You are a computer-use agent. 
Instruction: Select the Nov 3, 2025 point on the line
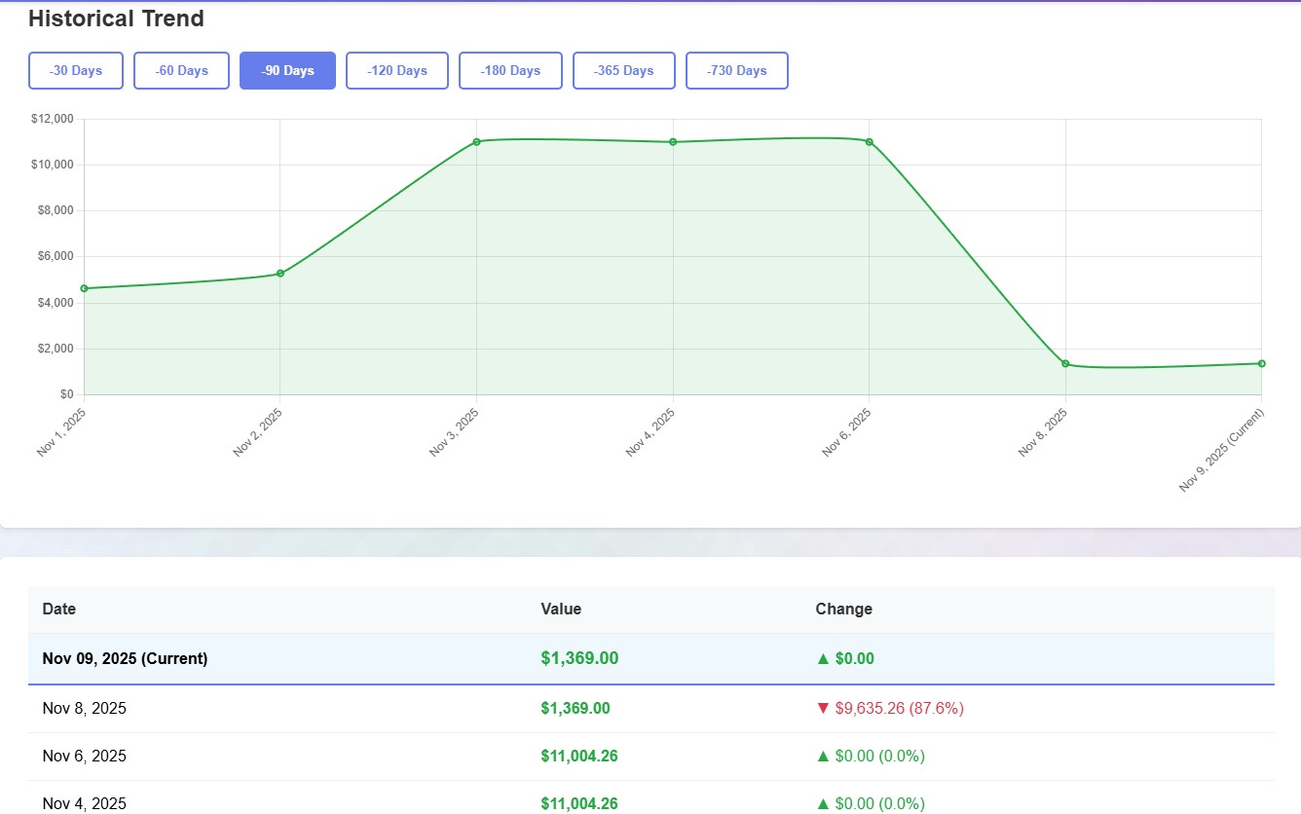(x=477, y=142)
